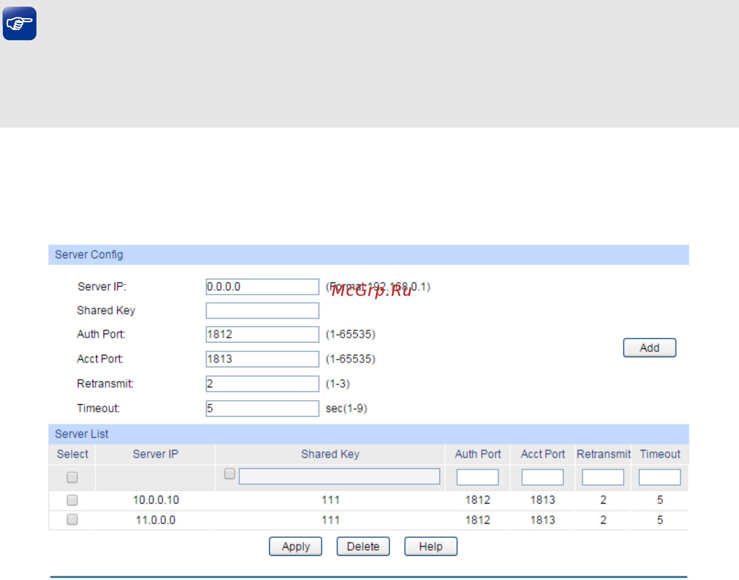Click the Server Config section header
Viewport: 739px width, 580px height.
point(368,255)
